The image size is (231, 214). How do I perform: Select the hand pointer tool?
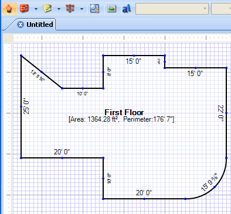click(x=9, y=9)
